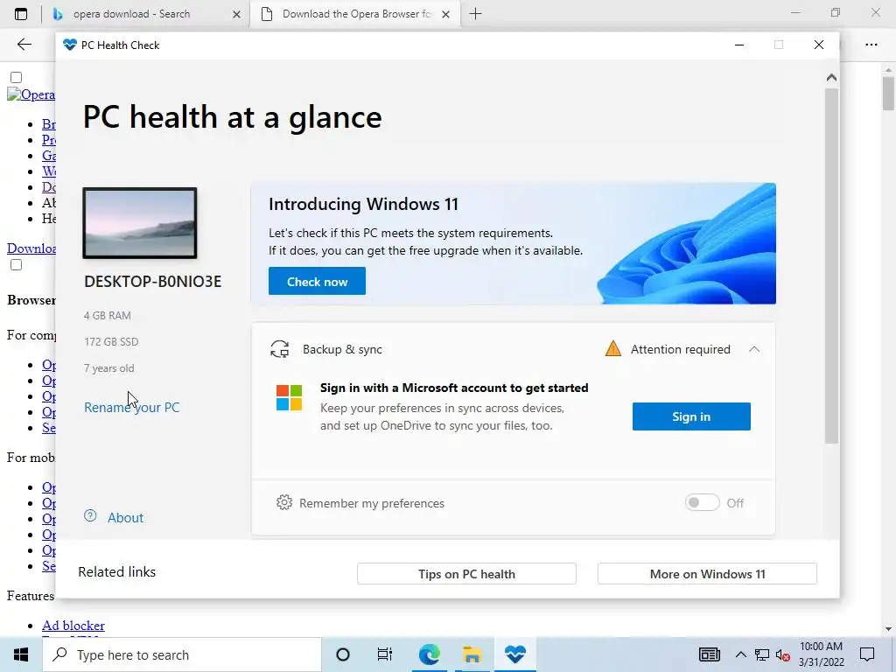Open Microsoft Edge from the taskbar
Screen dimensions: 896x672
point(429,654)
